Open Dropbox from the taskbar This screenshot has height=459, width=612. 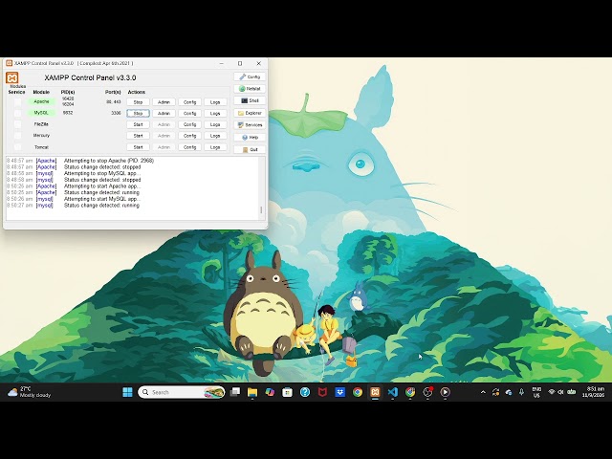point(340,392)
